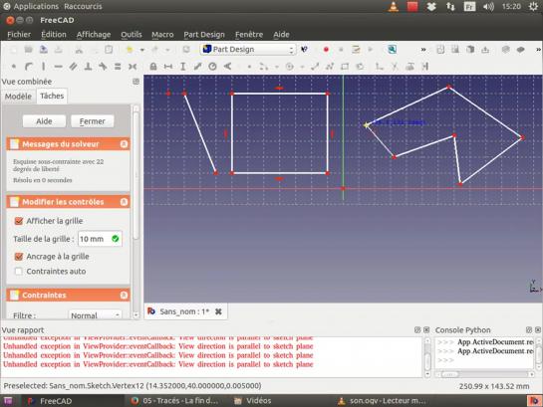Apply the perpendicular constraint
This screenshot has height=407, width=543.
tap(88, 67)
